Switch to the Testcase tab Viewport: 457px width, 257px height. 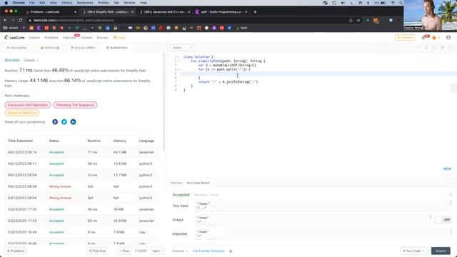176,183
